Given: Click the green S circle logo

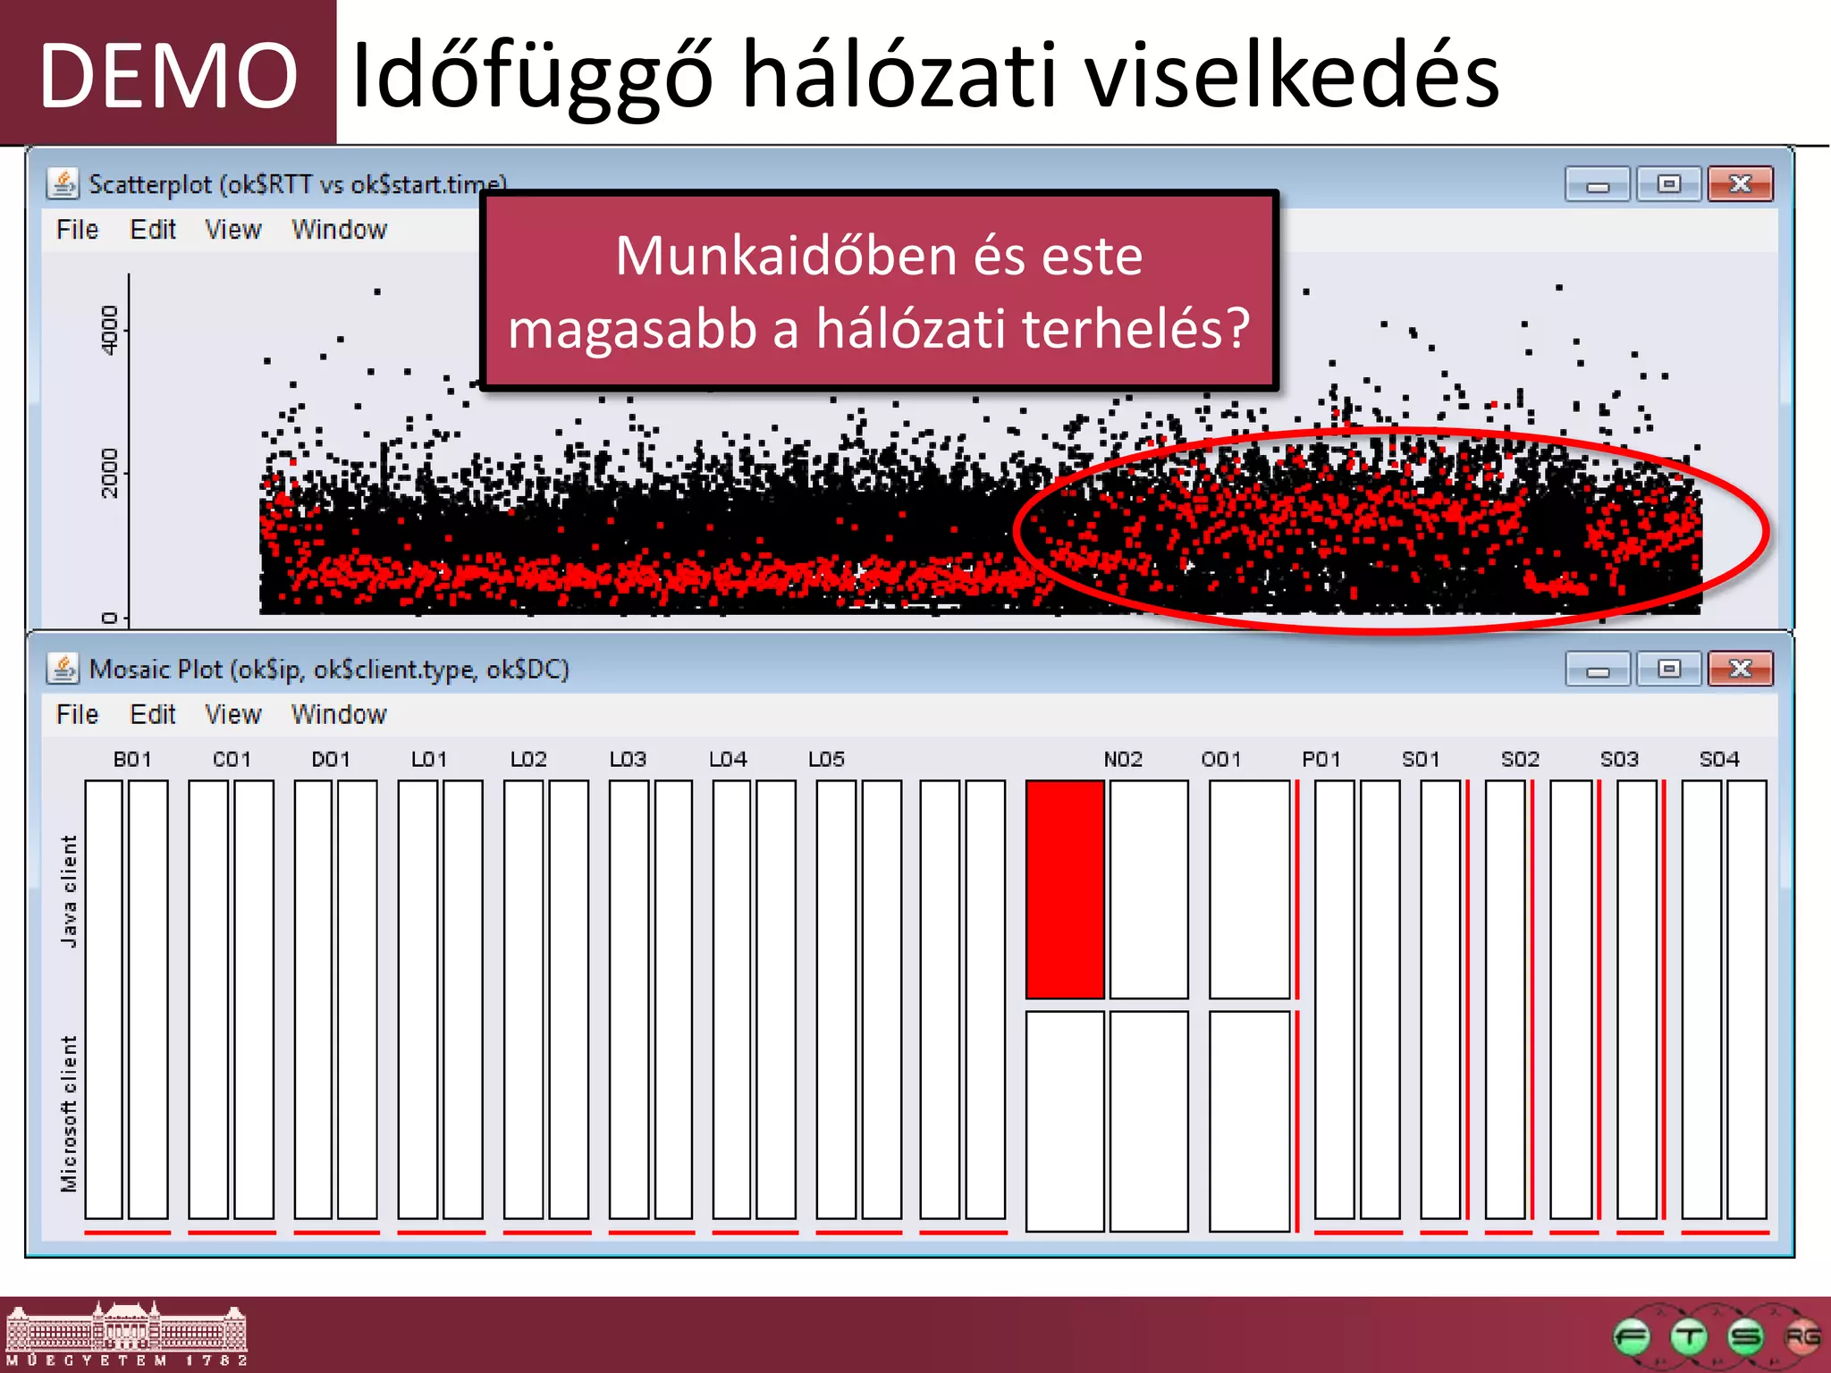Looking at the screenshot, I should [1746, 1337].
